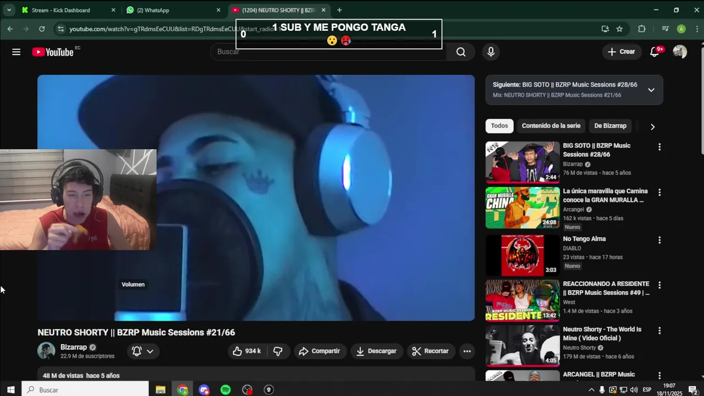Open Chrome extensions puzzle icon

(x=642, y=29)
